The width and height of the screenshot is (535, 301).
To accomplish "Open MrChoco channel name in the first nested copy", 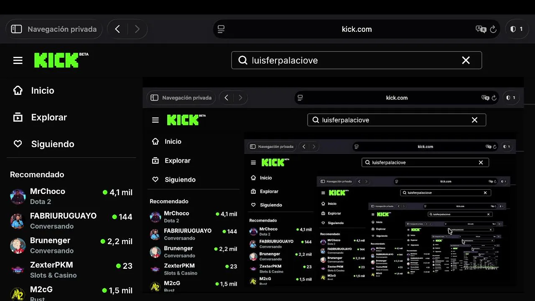I will pyautogui.click(x=176, y=213).
